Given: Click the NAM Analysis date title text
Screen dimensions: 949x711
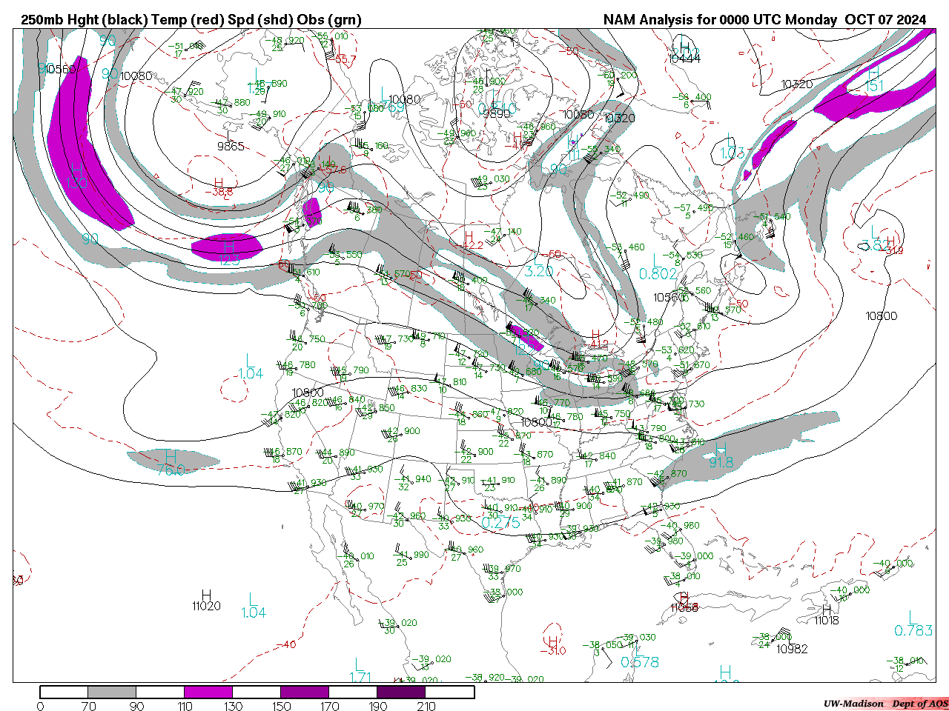Looking at the screenshot, I should tap(764, 20).
